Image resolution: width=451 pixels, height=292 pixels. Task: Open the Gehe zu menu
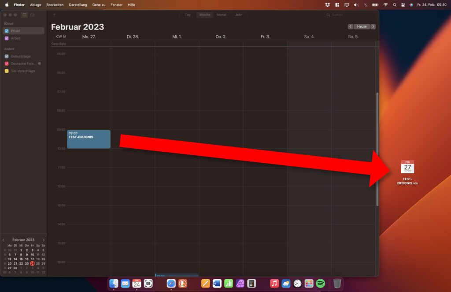99,4
